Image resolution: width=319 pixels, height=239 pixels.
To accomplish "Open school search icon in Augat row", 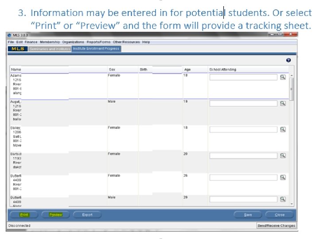I will tap(283, 103).
